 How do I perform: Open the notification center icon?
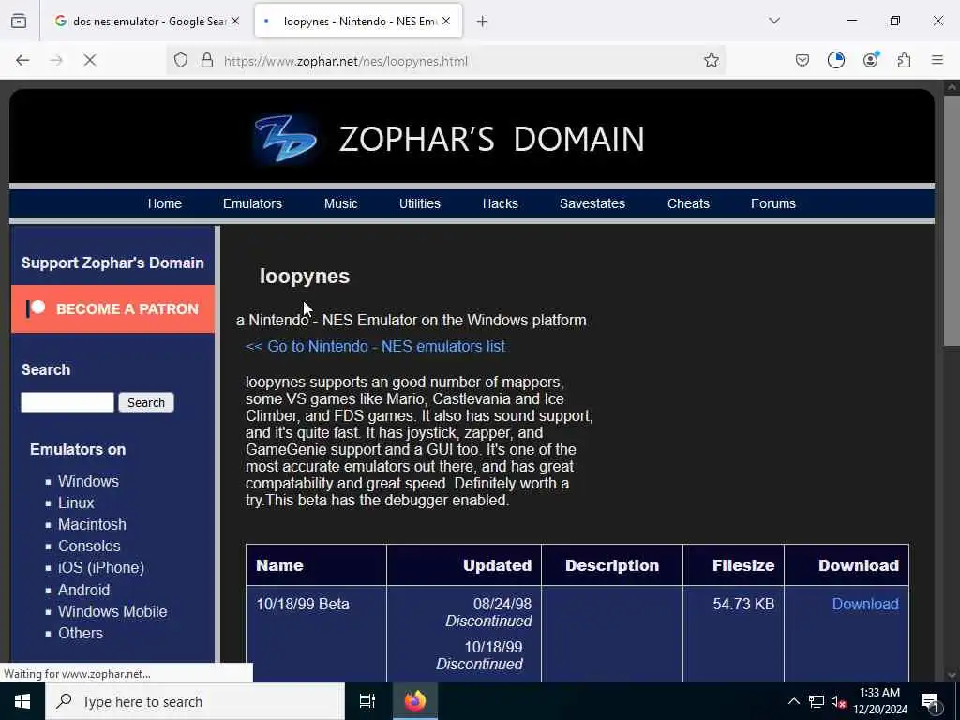tap(930, 702)
